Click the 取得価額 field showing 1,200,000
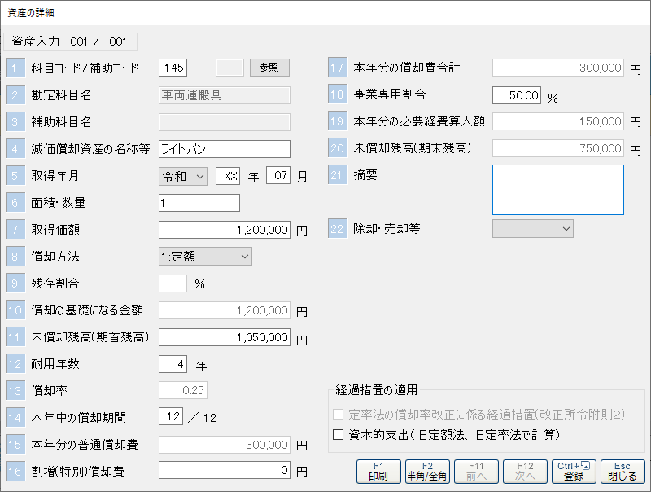651x492 pixels. pyautogui.click(x=224, y=231)
